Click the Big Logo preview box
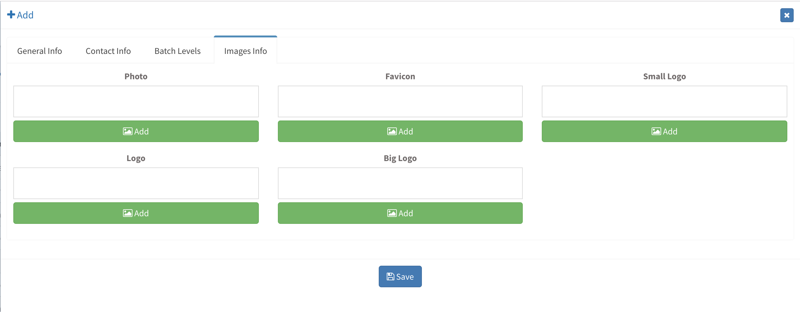The height and width of the screenshot is (312, 800). 400,183
